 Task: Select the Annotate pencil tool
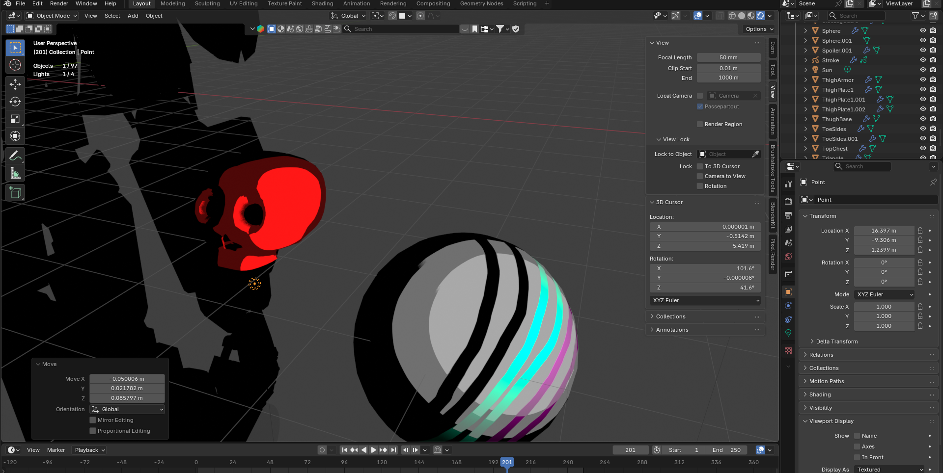tap(15, 156)
